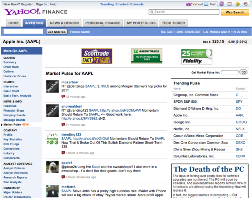Screen dimensions: 252x198
Task: Open Trending: Elizabeth Edwards link
Action: tap(122, 4)
